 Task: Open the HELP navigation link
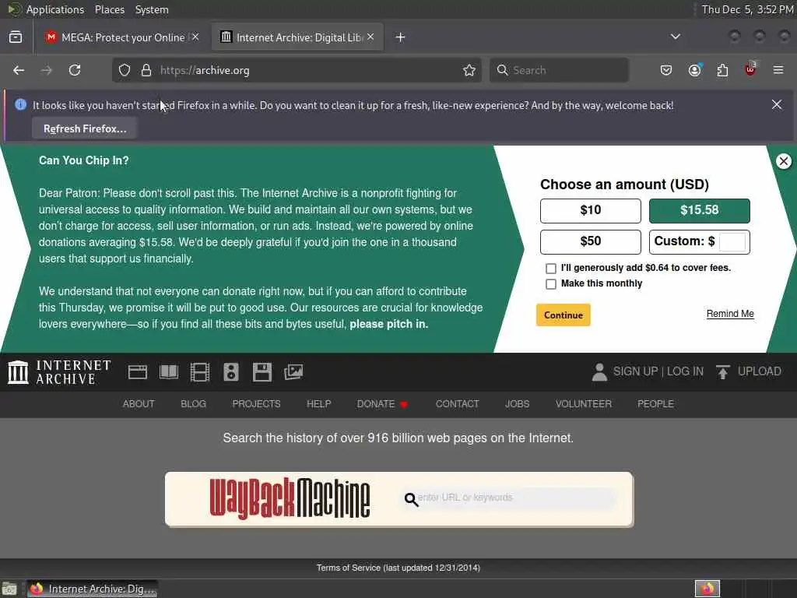318,404
